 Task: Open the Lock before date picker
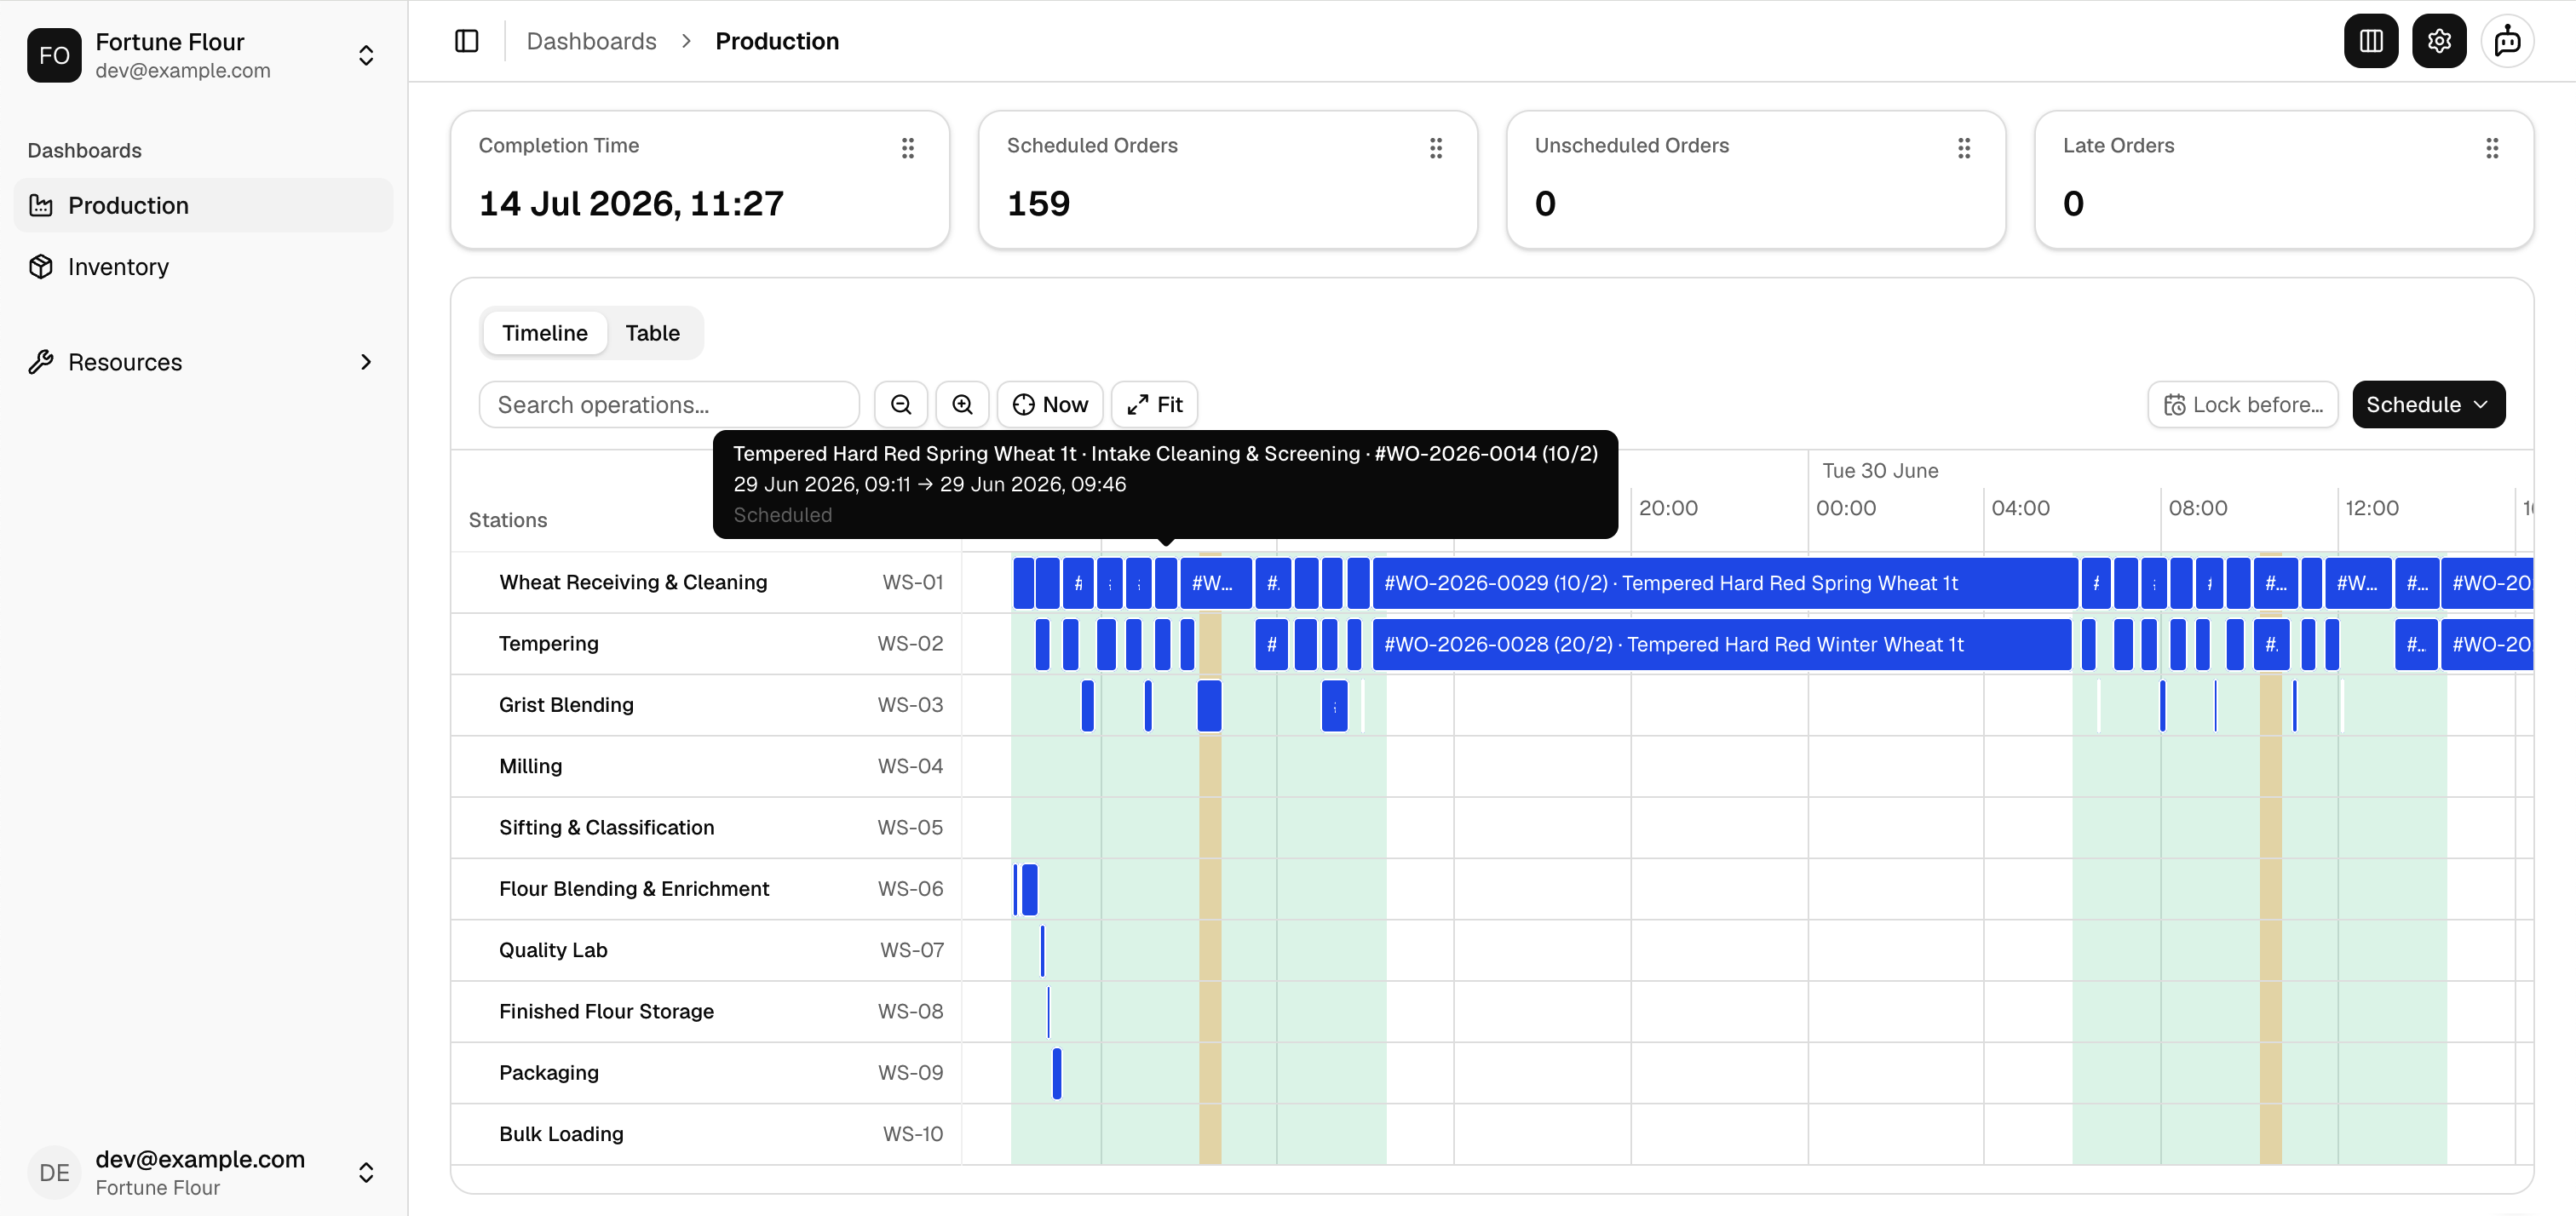tap(2243, 405)
